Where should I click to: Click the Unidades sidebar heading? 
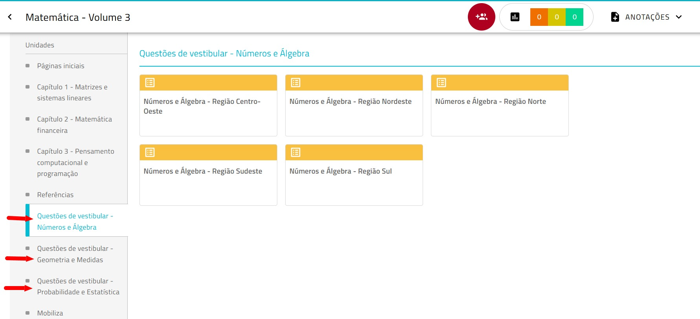[x=40, y=45]
